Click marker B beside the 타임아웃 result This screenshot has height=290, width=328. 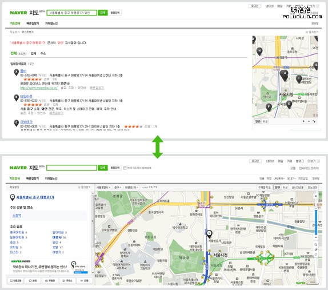[17, 98]
